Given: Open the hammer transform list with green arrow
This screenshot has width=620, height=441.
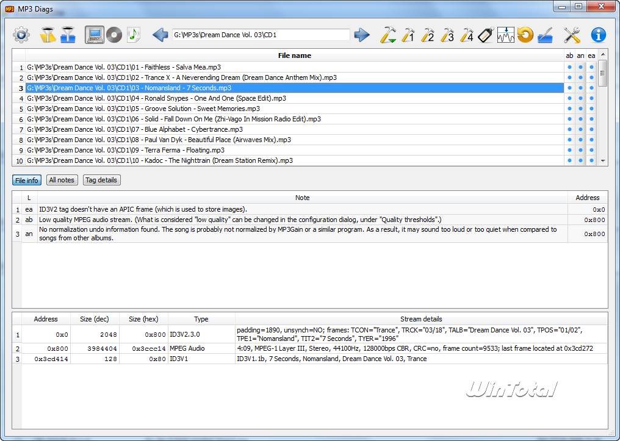Looking at the screenshot, I should pos(388,35).
